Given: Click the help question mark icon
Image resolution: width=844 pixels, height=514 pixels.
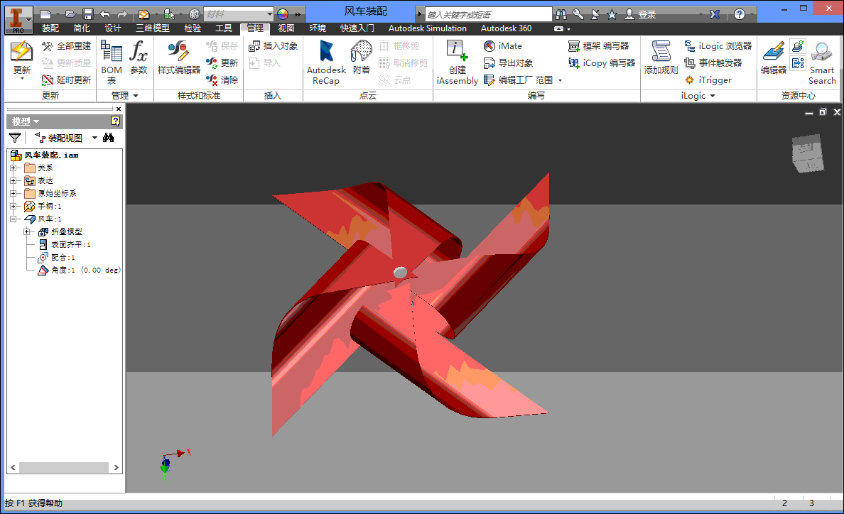Looking at the screenshot, I should pyautogui.click(x=740, y=14).
